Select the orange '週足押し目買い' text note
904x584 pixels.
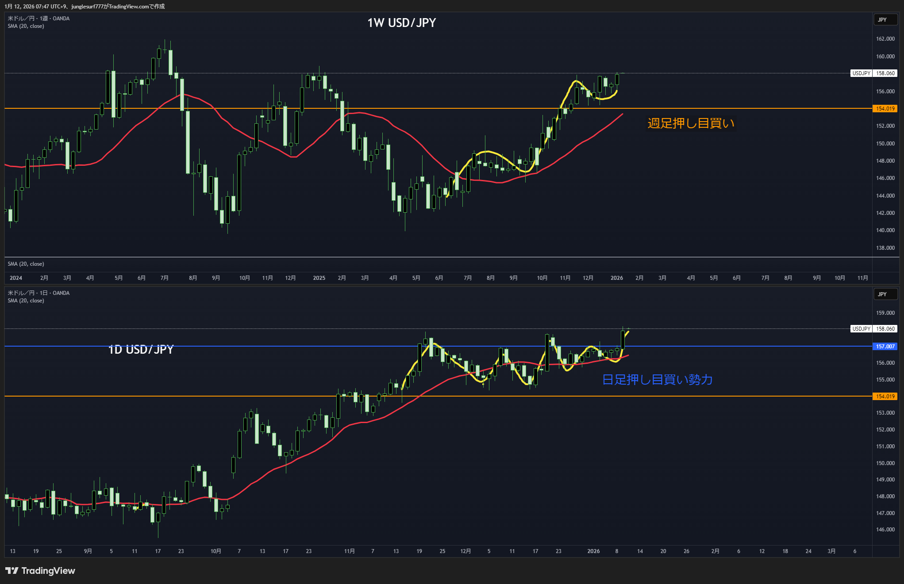pos(690,123)
